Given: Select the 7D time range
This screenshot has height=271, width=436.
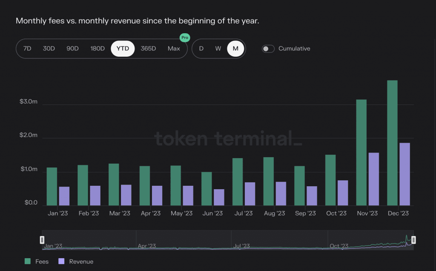Looking at the screenshot, I should [27, 49].
